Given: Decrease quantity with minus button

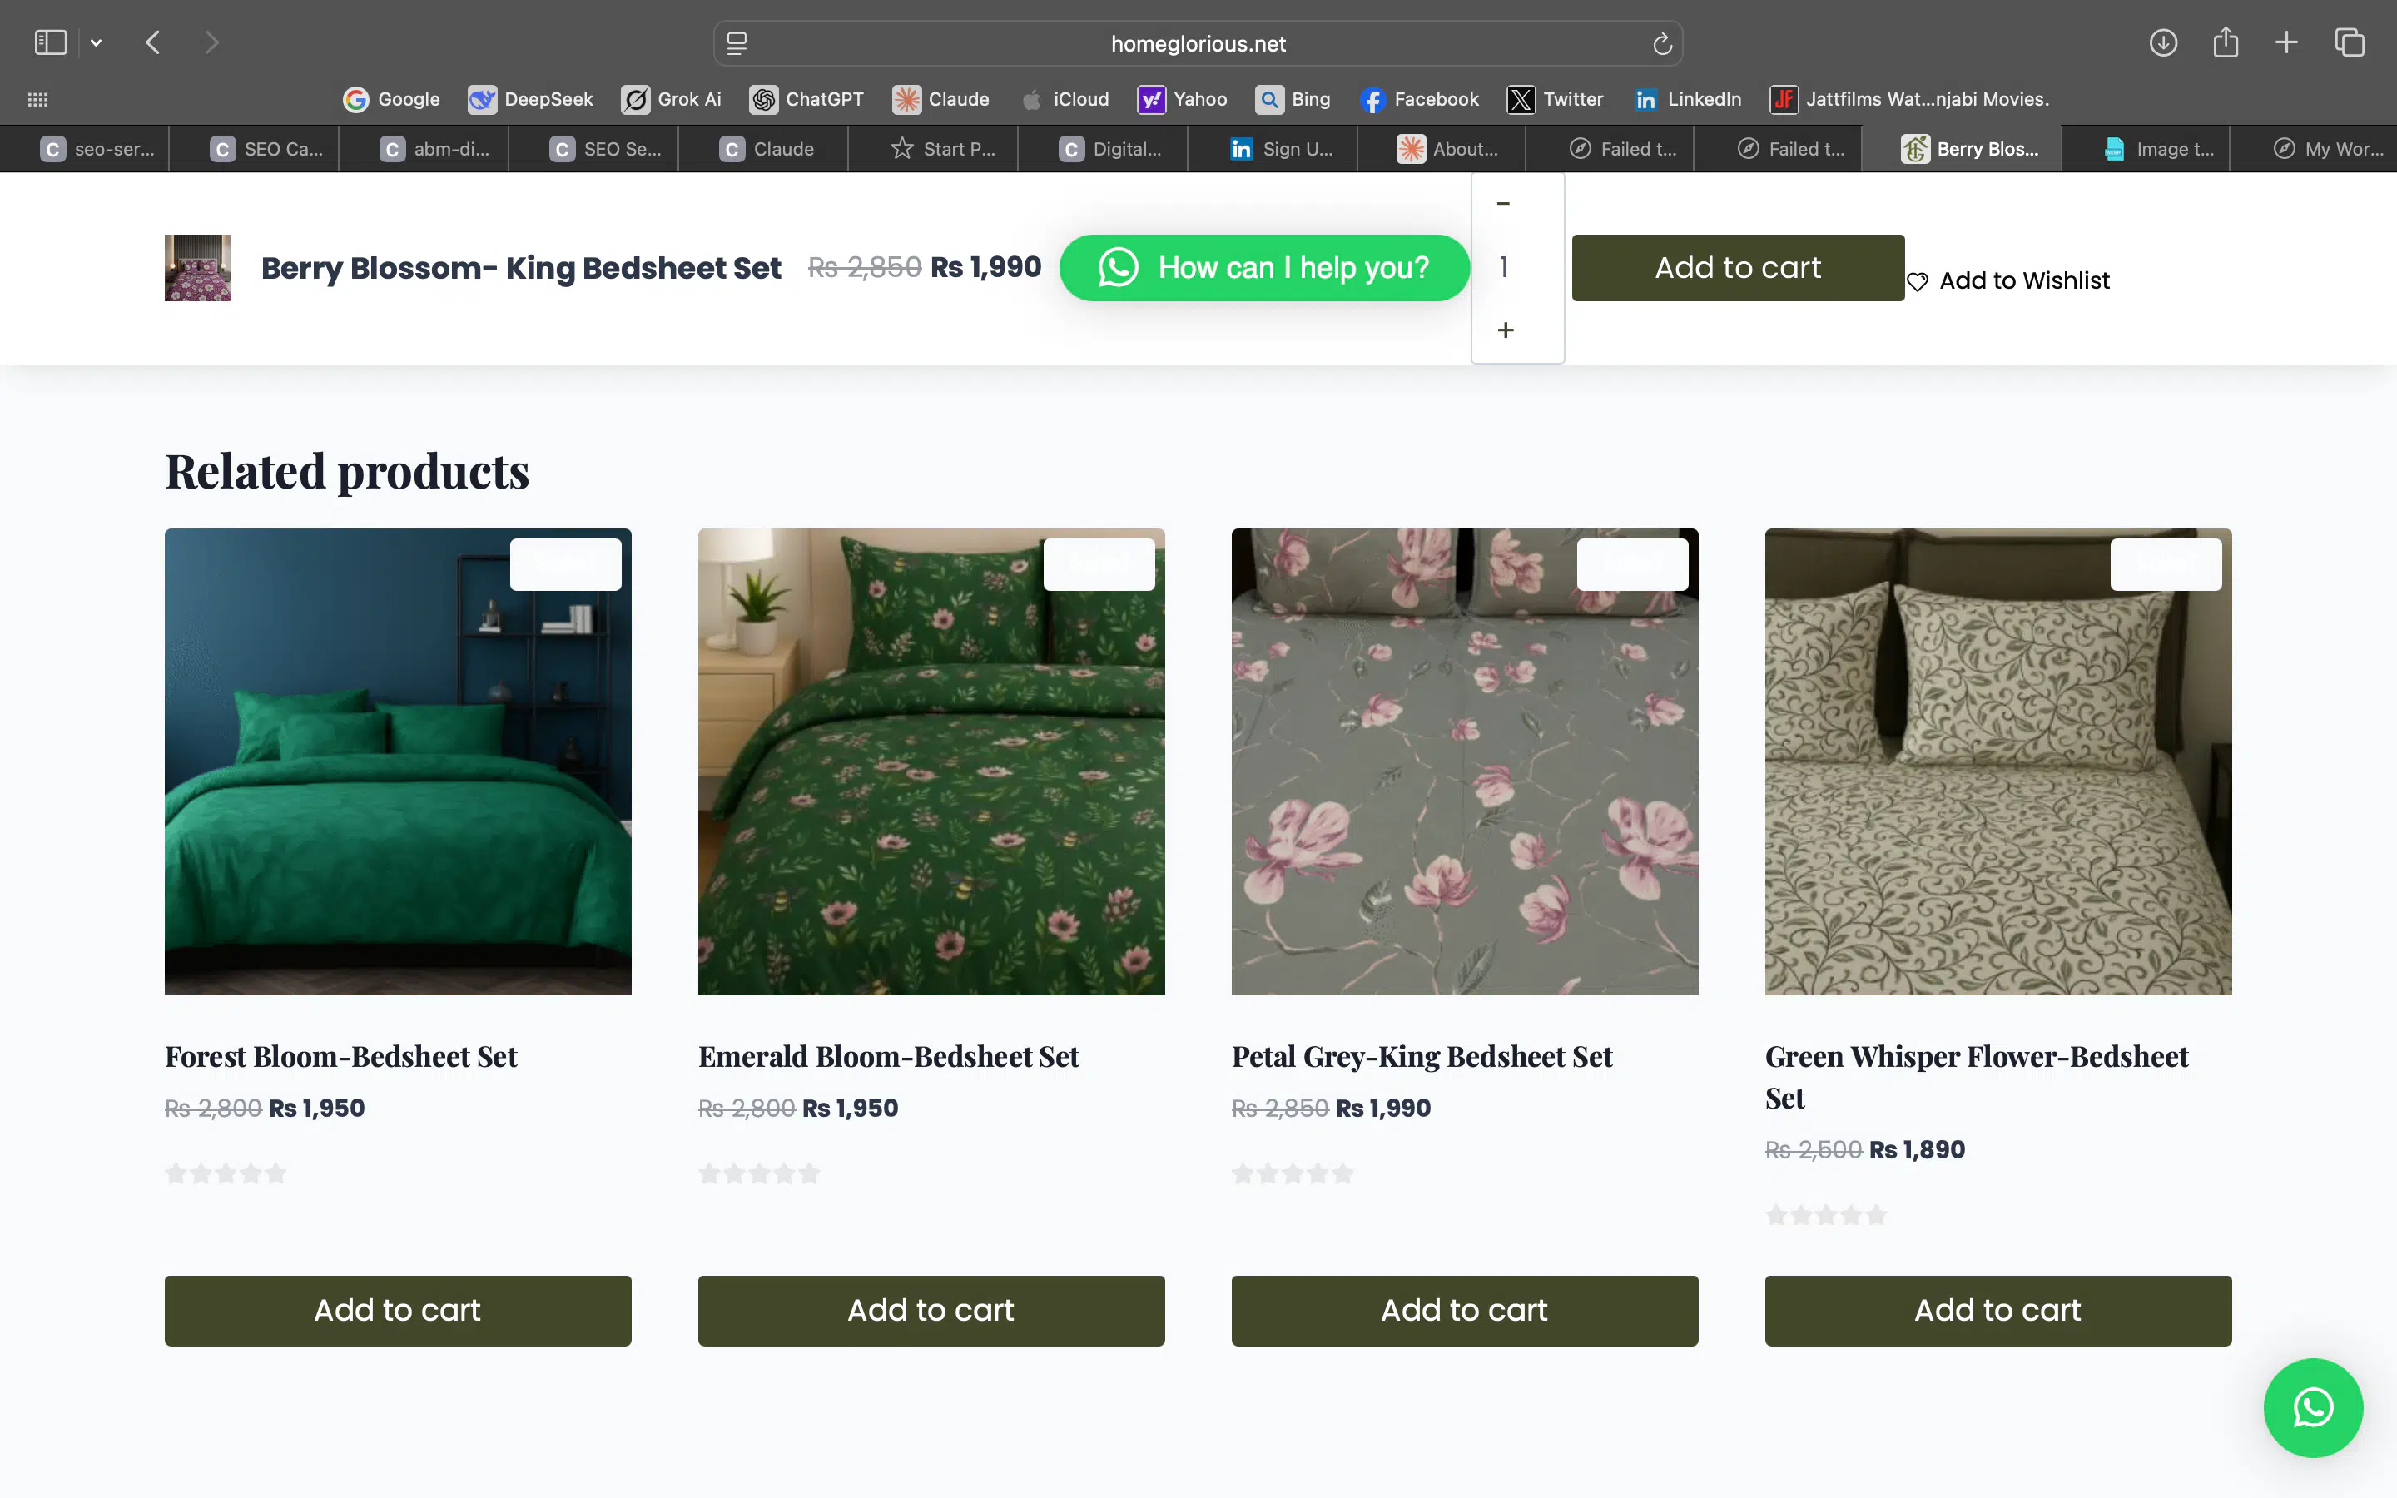Looking at the screenshot, I should tap(1504, 203).
